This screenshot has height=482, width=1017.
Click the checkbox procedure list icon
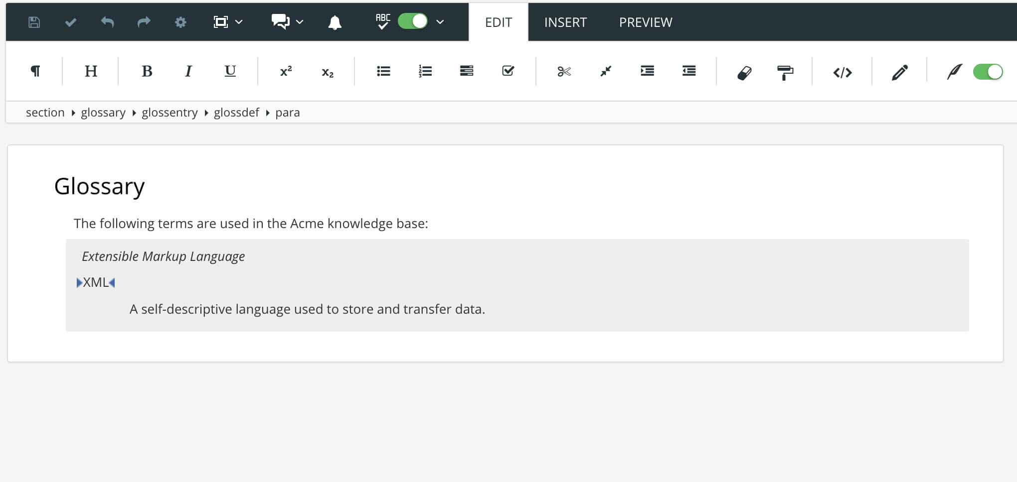tap(508, 71)
